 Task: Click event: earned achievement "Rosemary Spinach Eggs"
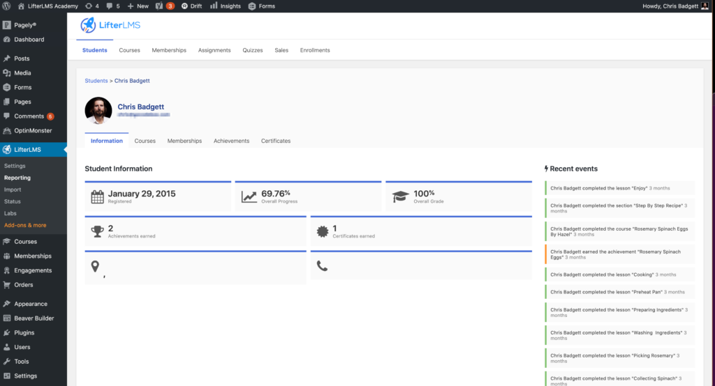pos(620,254)
